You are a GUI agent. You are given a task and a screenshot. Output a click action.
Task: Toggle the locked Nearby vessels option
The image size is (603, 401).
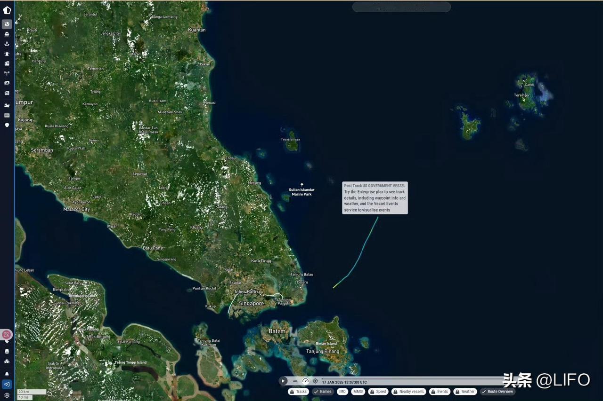click(x=408, y=392)
